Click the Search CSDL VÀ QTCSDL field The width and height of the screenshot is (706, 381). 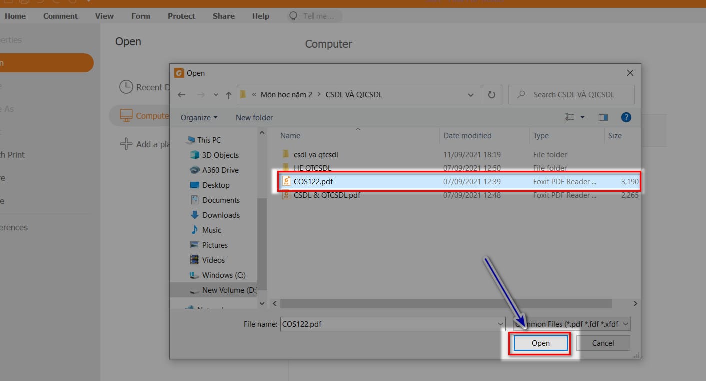(x=571, y=94)
